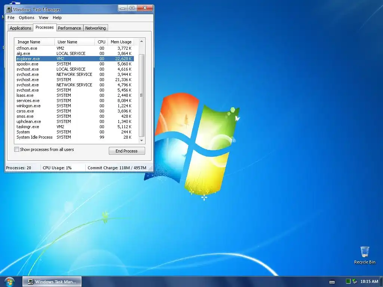Switch to the Applications tab
The height and width of the screenshot is (287, 383).
click(20, 28)
